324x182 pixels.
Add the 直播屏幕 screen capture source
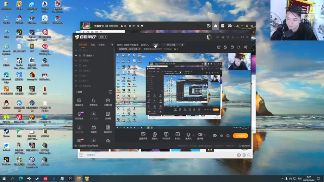[x=143, y=136]
